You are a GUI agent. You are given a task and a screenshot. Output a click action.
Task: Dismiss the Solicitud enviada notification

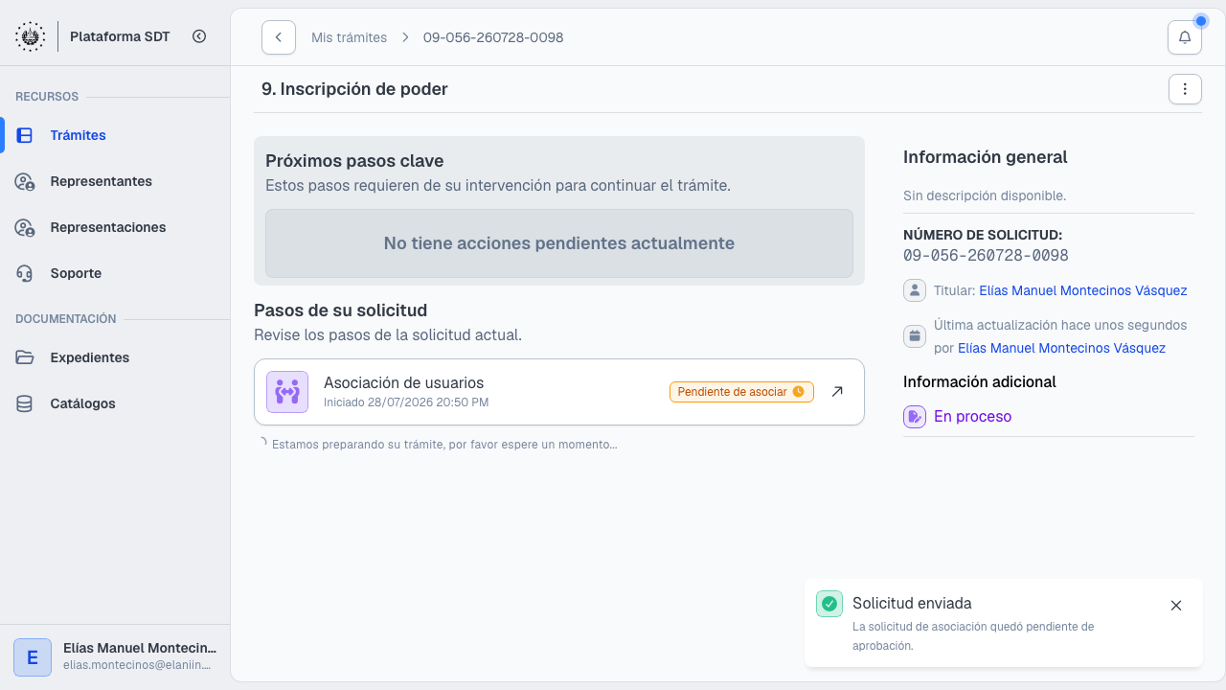[1176, 606]
